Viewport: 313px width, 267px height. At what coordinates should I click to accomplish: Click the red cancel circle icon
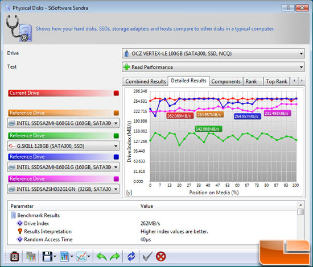(161, 256)
